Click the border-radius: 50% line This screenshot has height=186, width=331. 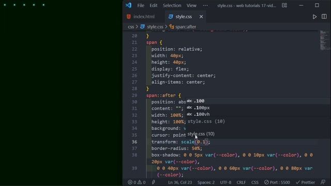pyautogui.click(x=177, y=148)
